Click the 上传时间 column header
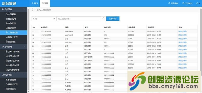This screenshot has width=202, height=93. click(151, 27)
